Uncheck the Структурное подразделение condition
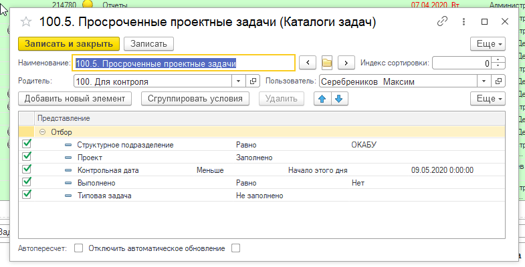This screenshot has height=267, width=525. pos(27,144)
